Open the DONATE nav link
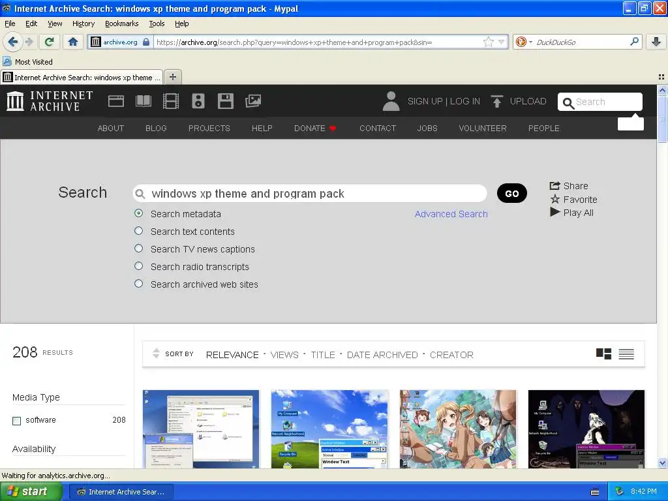 [x=315, y=129]
